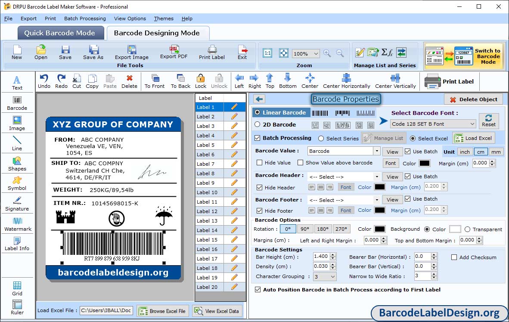Screen dimensions: 509x322
Task: Select the Symbol tool
Action: [17, 183]
